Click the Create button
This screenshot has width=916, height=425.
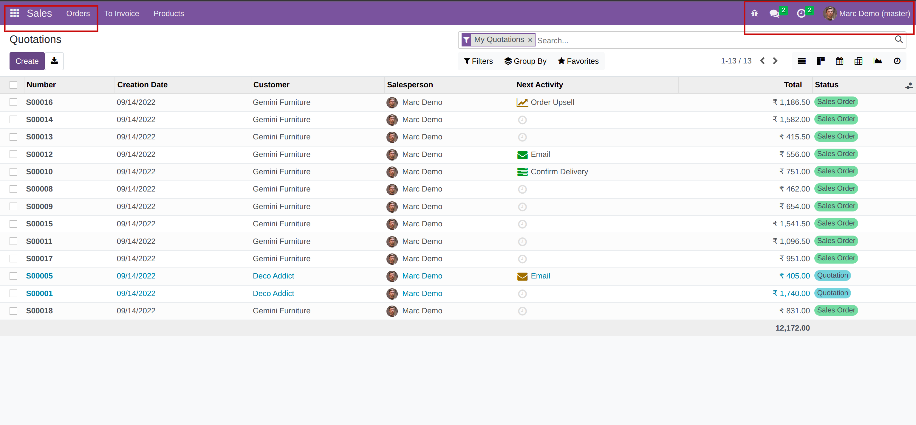27,61
